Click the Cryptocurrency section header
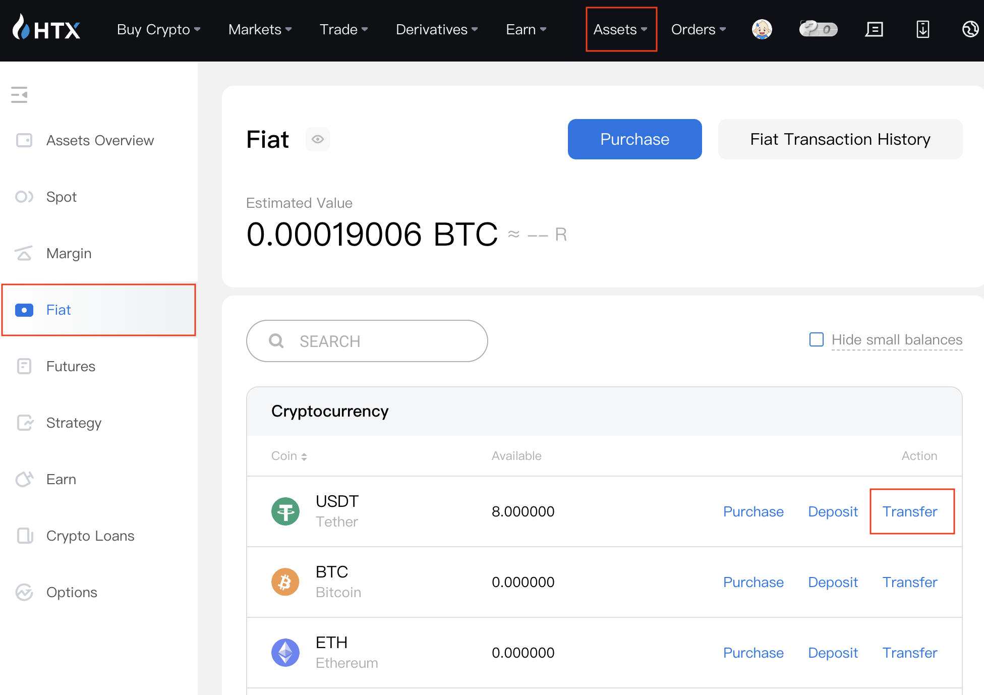984x695 pixels. click(330, 411)
